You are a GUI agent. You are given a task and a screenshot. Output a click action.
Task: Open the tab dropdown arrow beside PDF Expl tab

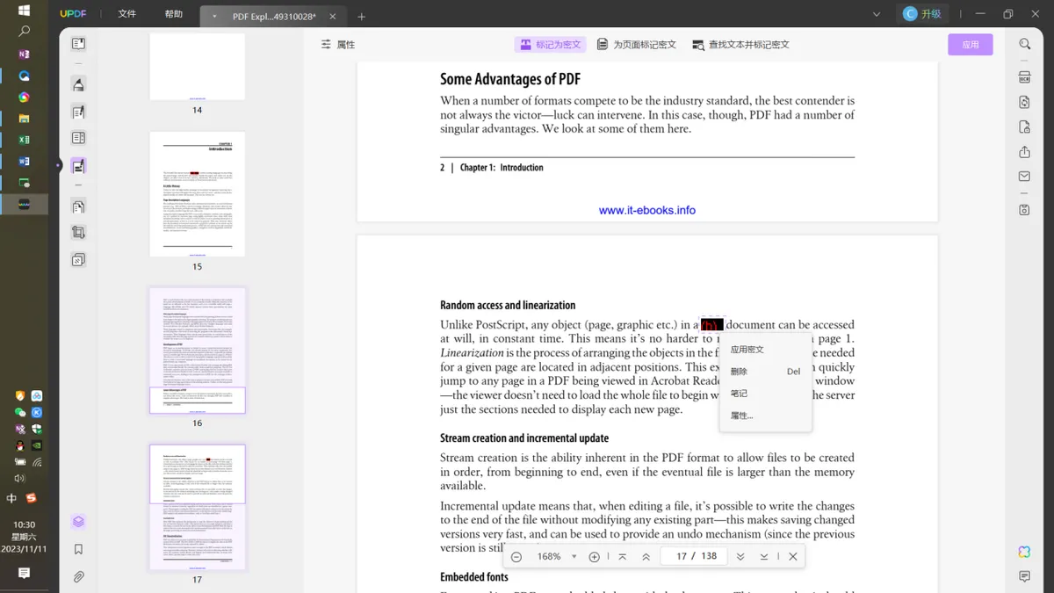214,16
